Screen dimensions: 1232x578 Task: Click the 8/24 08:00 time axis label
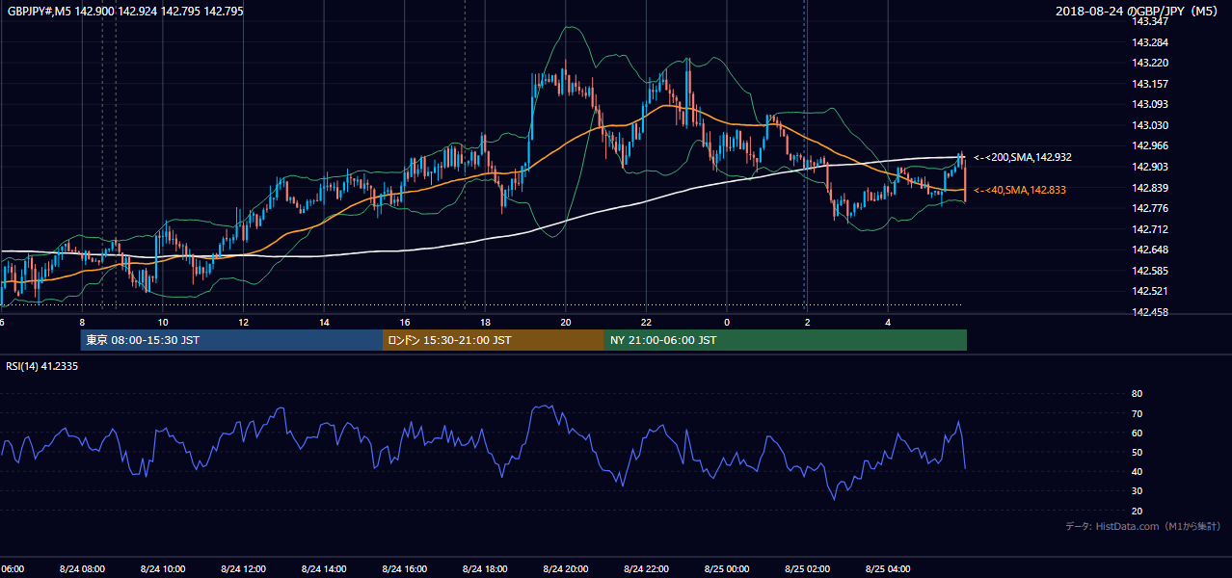point(81,569)
